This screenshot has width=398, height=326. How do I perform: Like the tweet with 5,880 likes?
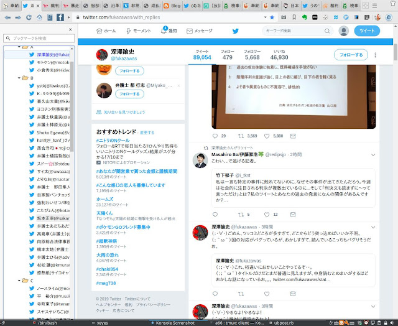[x=267, y=136]
